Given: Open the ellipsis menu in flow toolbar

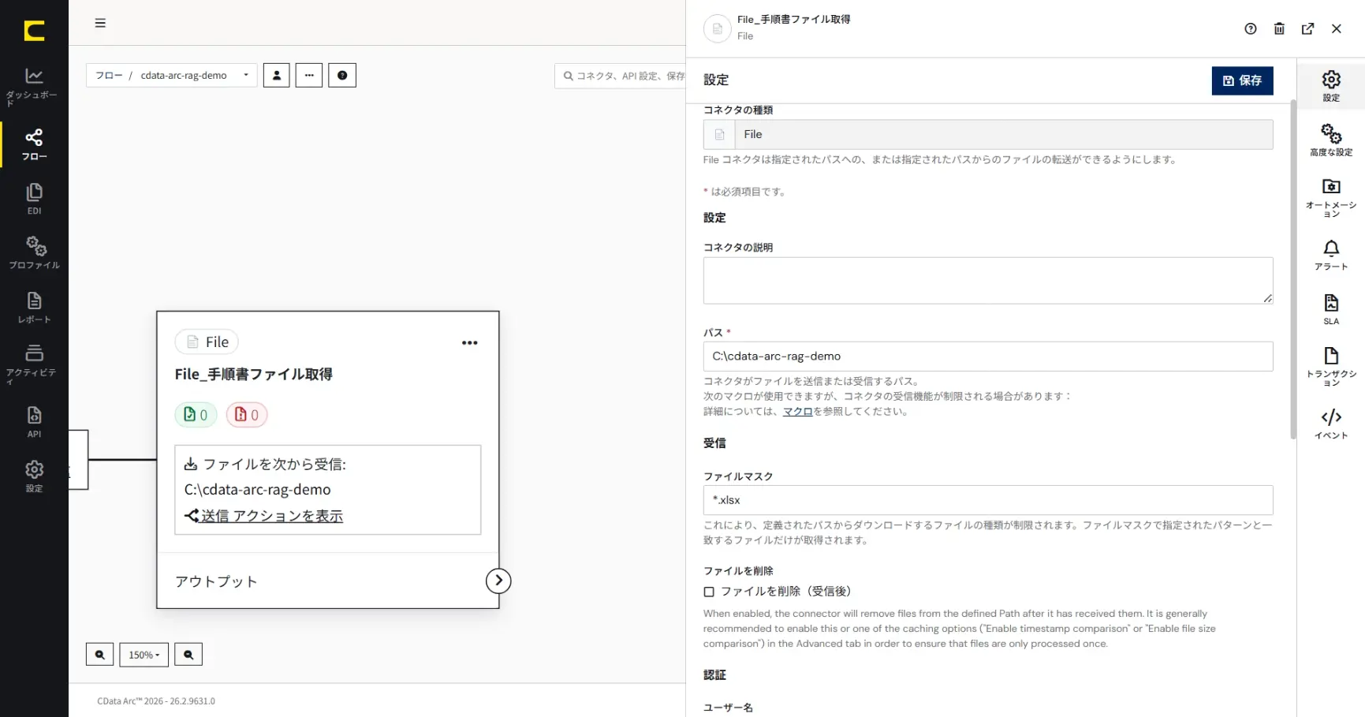Looking at the screenshot, I should (309, 76).
